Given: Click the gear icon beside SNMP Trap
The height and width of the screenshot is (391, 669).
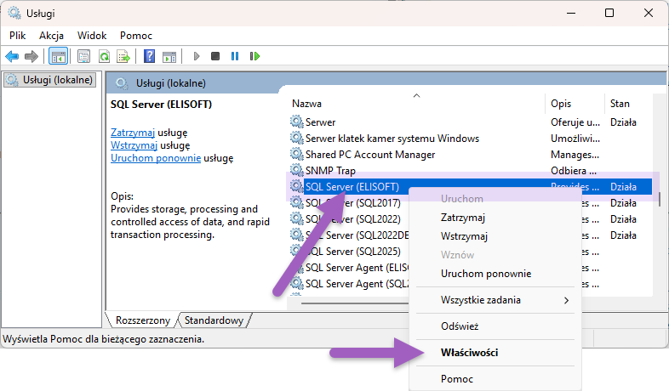Looking at the screenshot, I should point(296,170).
